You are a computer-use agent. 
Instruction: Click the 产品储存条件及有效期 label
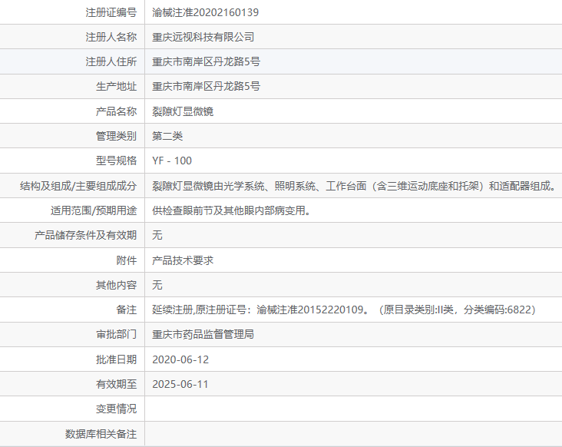coord(86,235)
